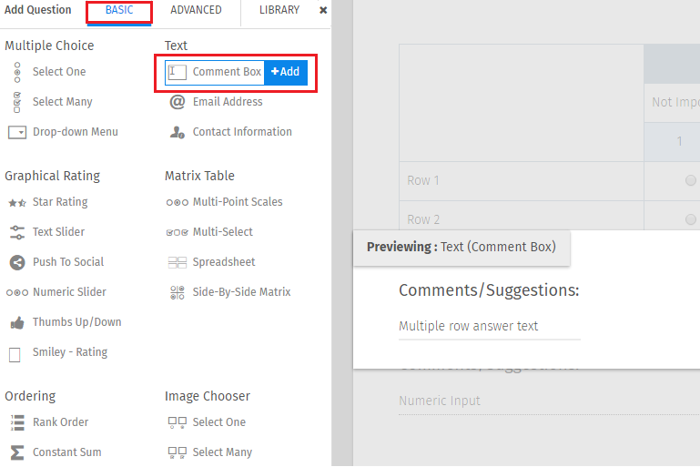Click the Spreadsheet label
This screenshot has height=467, width=700.
coord(224,262)
